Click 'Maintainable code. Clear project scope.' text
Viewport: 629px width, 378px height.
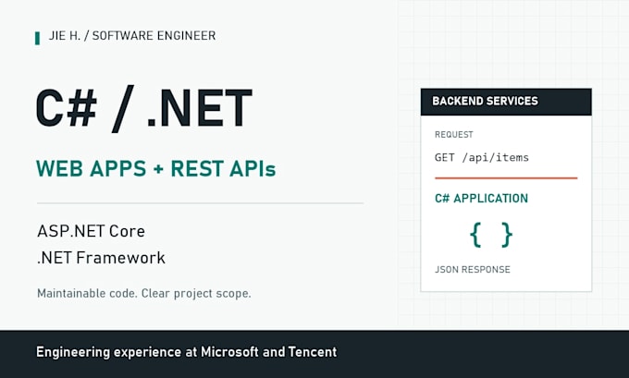[x=144, y=294]
